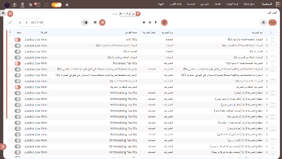
Task: Open إنشاء التقارير menu
Action: tap(175, 4)
